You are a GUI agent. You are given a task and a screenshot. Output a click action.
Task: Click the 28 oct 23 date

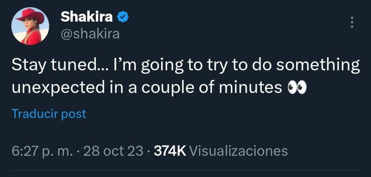113,151
